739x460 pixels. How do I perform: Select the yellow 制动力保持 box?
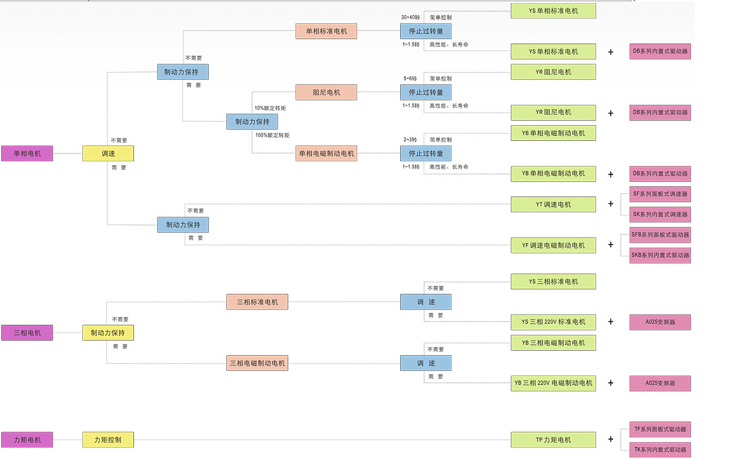[x=108, y=332]
